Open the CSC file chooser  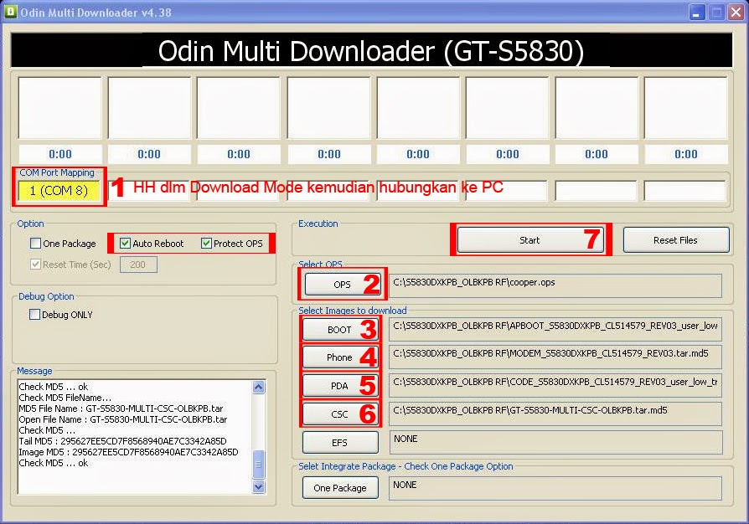tap(340, 414)
